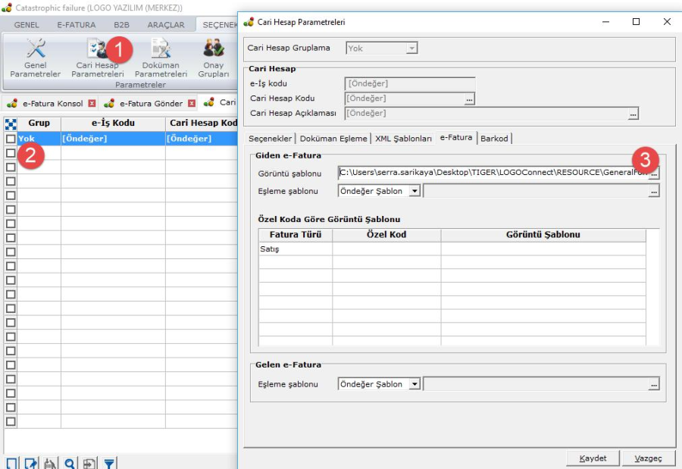Switch to e-Fatura Konsol document tab

point(52,104)
